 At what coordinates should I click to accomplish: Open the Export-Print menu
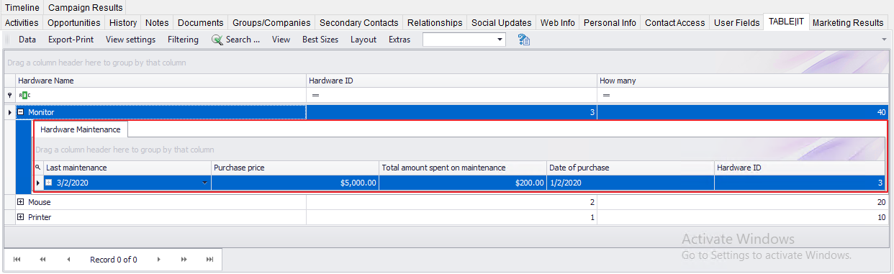(71, 40)
